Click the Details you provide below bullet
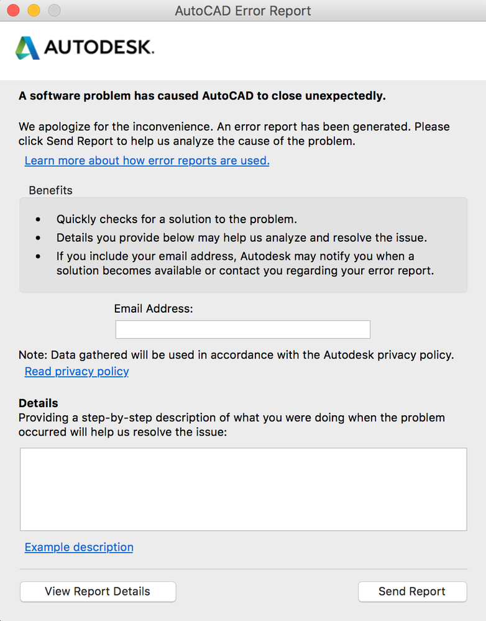Image resolution: width=486 pixels, height=621 pixels. click(242, 237)
